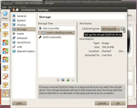The width and height of the screenshot is (137, 108).
Task: Select SATA Controller in Storage Tree
Action: pos(56,37)
